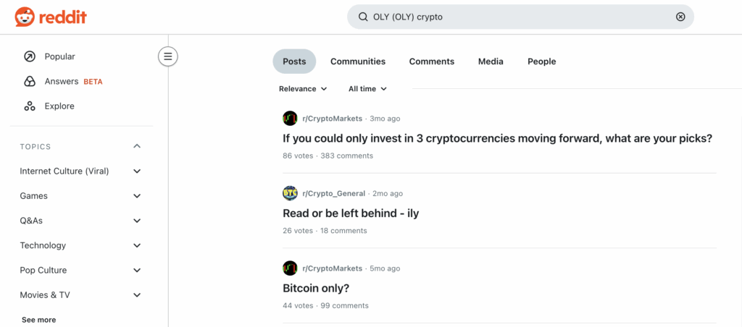The width and height of the screenshot is (742, 327).
Task: Switch to the Communities tab
Action: 358,61
